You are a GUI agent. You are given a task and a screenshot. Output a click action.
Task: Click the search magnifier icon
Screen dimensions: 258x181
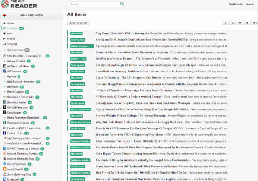[122, 4]
